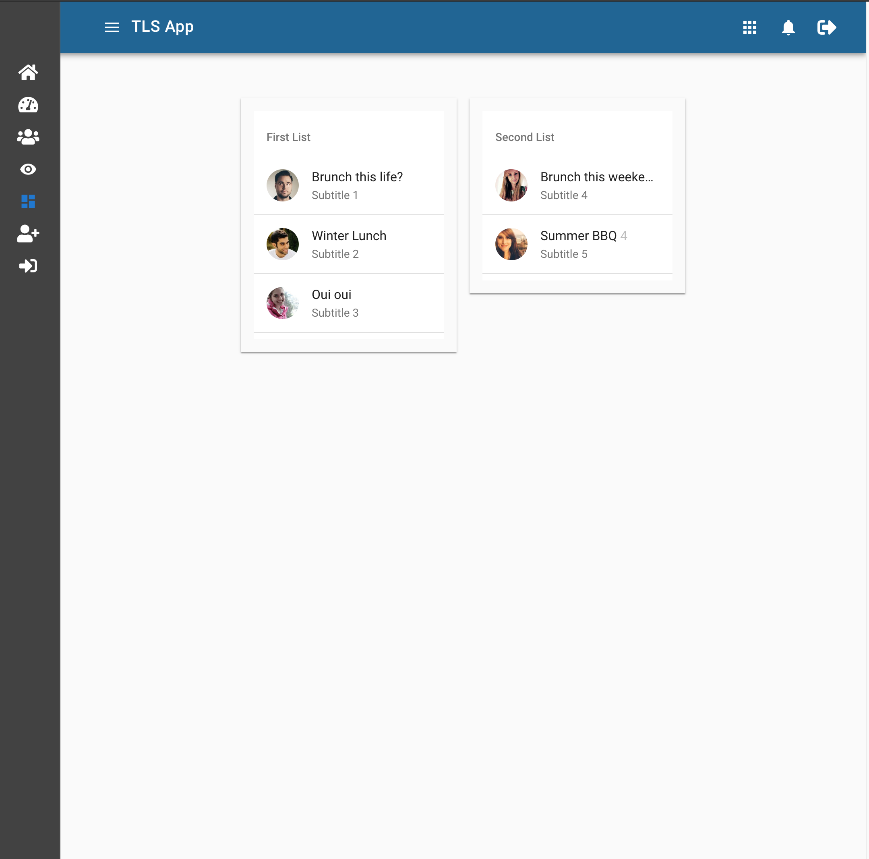Screen dimensions: 869x859
Task: Click the avatar beside Subtitle 4
Action: click(511, 185)
